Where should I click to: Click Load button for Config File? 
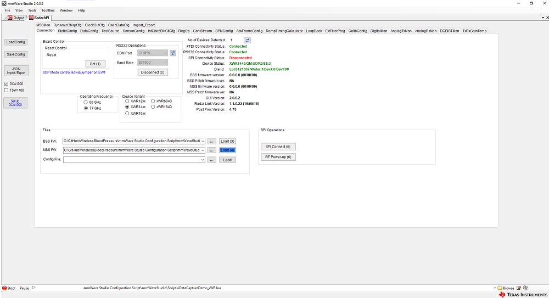[228, 160]
